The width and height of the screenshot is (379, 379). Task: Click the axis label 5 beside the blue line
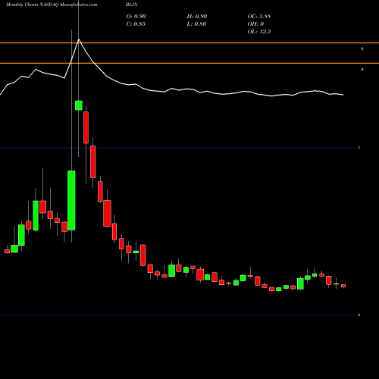[359, 148]
